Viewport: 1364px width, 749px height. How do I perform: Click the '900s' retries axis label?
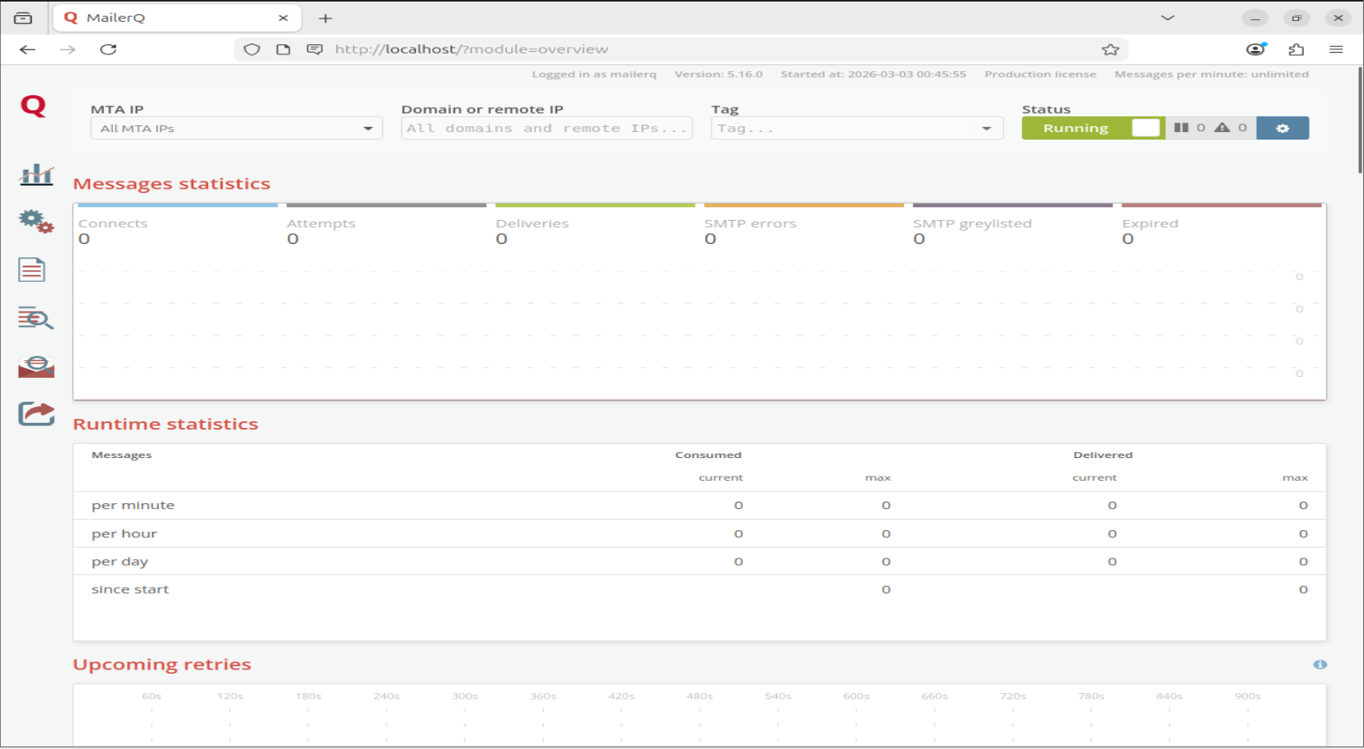(x=1247, y=695)
